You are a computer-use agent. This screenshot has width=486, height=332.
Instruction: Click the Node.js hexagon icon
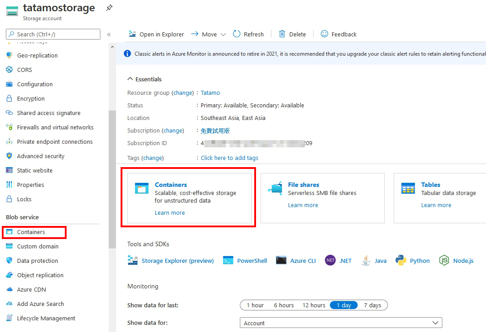coord(444,261)
